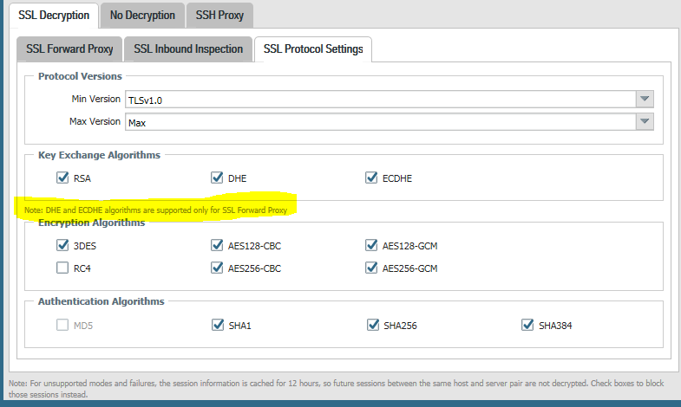Select the SSL Protocol Settings sub-tab
Viewport: 681px width, 407px height.
point(313,49)
